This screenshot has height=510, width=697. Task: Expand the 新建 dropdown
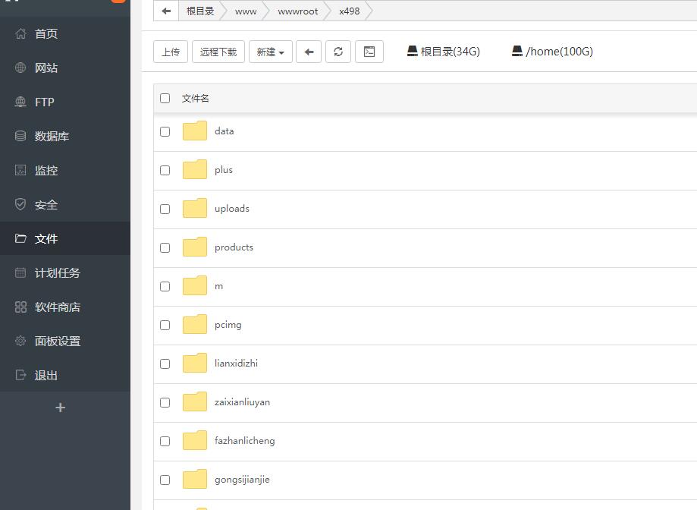coord(271,52)
